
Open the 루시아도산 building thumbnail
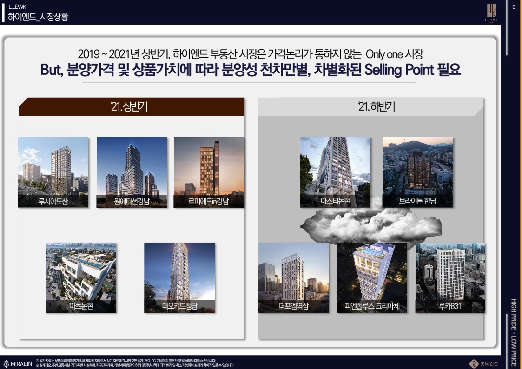tap(53, 172)
